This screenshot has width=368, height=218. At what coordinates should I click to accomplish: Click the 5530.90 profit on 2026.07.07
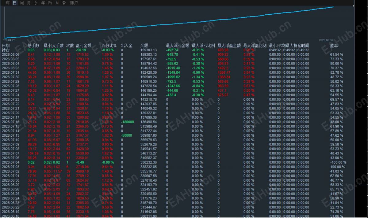point(82,153)
